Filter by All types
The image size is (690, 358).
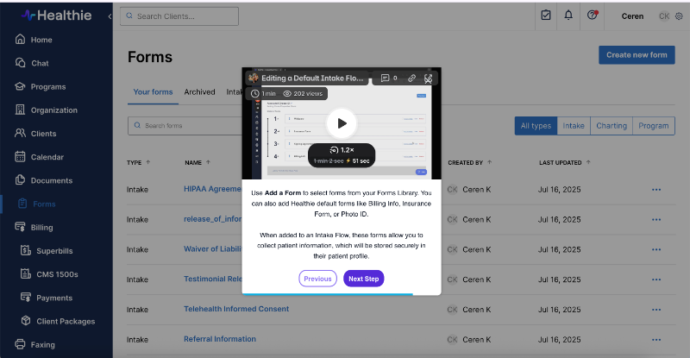pyautogui.click(x=536, y=126)
